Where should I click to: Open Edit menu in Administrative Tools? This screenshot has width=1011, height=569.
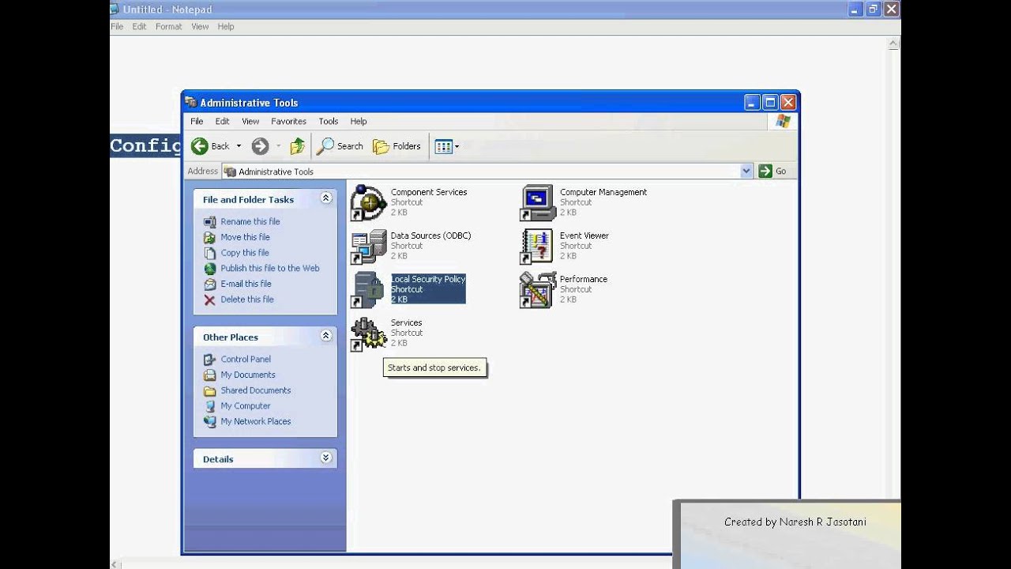[223, 121]
